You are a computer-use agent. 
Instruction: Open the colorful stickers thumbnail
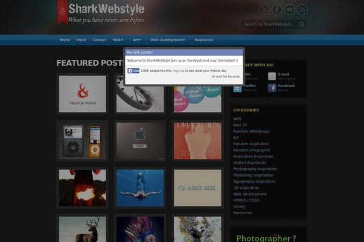(198, 99)
